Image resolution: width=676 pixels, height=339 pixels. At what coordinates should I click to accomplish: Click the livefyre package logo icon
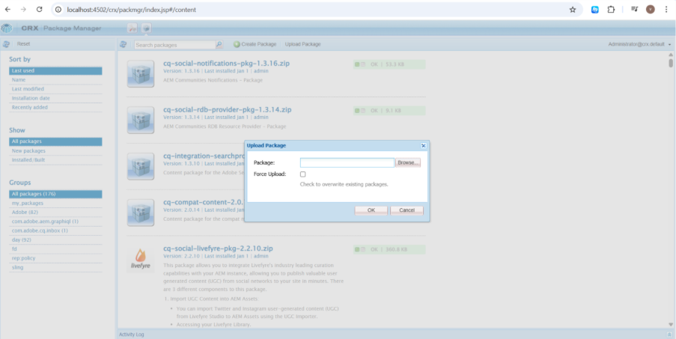(x=141, y=259)
